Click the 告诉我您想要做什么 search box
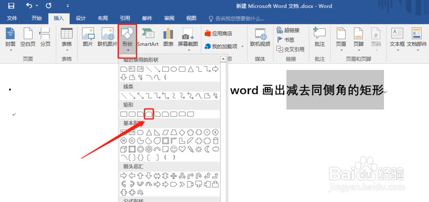The height and width of the screenshot is (202, 429). click(237, 18)
